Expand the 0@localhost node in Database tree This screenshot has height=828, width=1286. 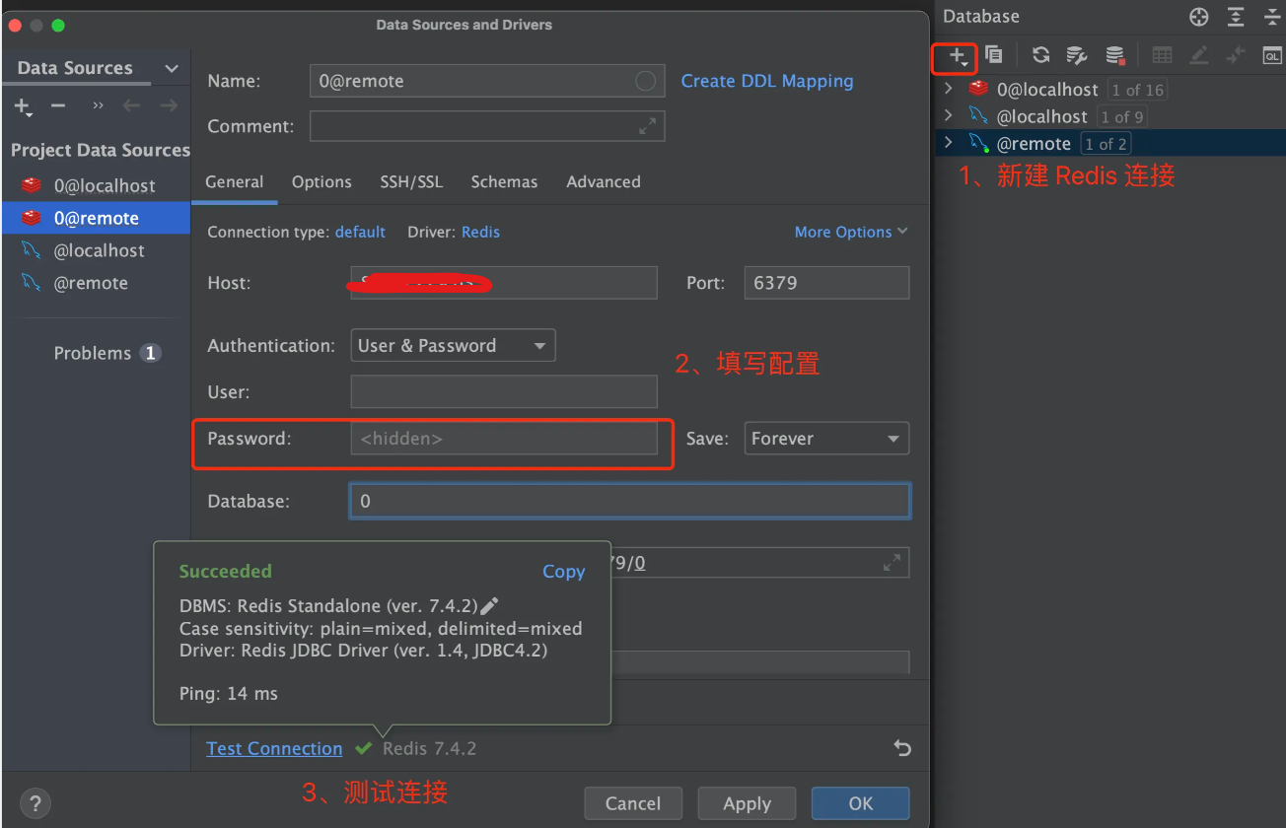tap(949, 89)
